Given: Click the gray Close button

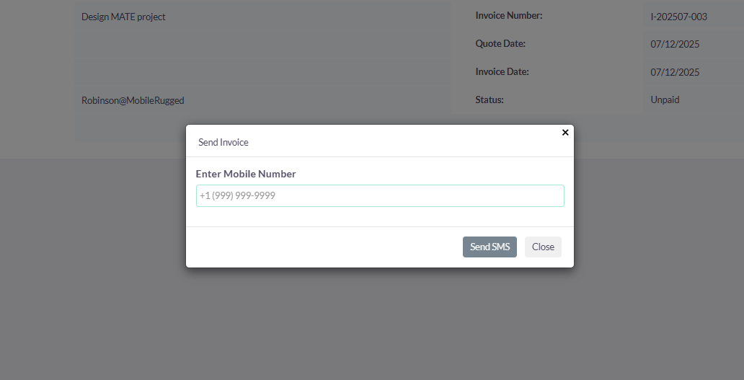Looking at the screenshot, I should click(543, 247).
